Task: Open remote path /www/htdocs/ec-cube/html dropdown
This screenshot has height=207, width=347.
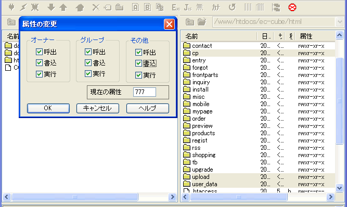Action: [x=340, y=22]
